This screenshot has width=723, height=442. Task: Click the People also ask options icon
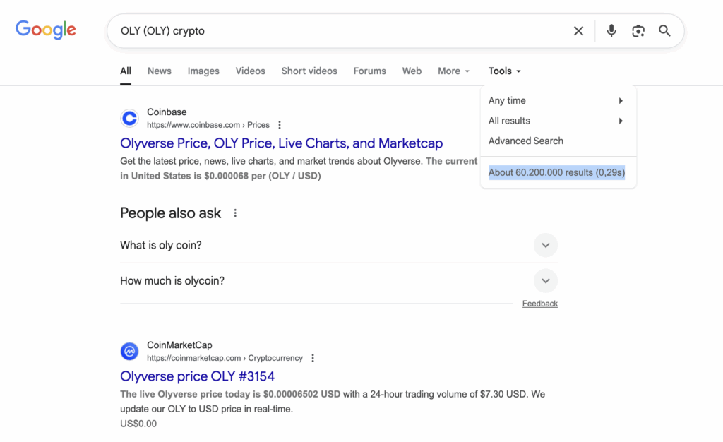coord(235,213)
